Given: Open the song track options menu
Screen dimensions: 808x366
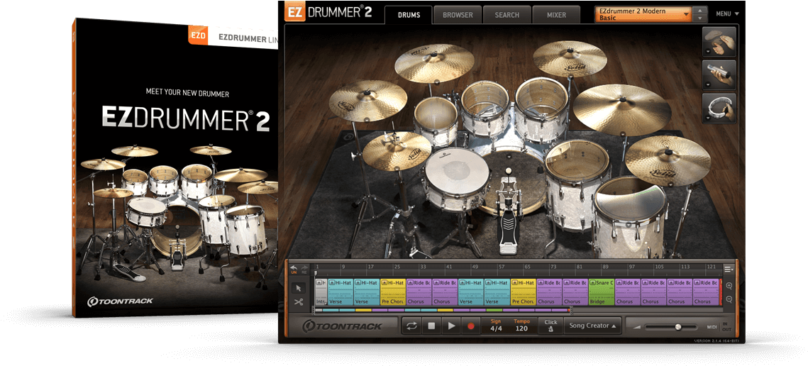Looking at the screenshot, I should point(728,269).
